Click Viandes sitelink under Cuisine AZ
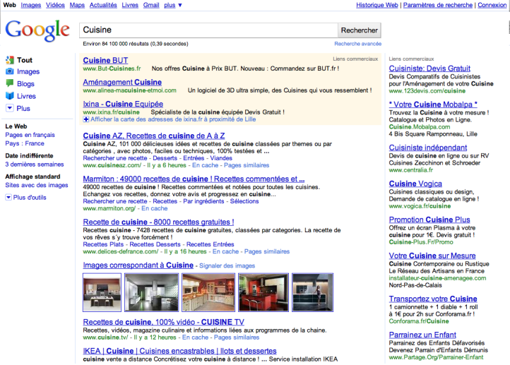Viewport: 510px width, 365px height. [x=221, y=158]
